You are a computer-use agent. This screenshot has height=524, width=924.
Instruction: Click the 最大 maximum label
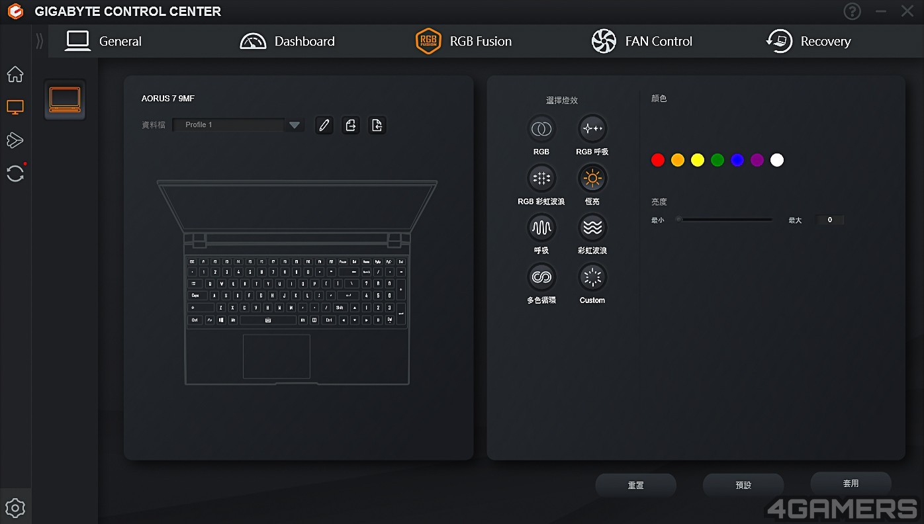click(795, 220)
